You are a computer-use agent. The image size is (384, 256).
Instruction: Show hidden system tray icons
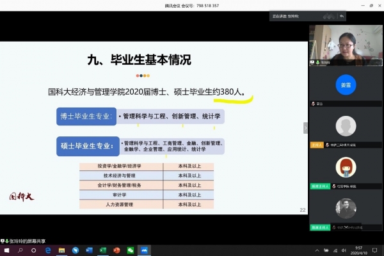click(x=317, y=250)
